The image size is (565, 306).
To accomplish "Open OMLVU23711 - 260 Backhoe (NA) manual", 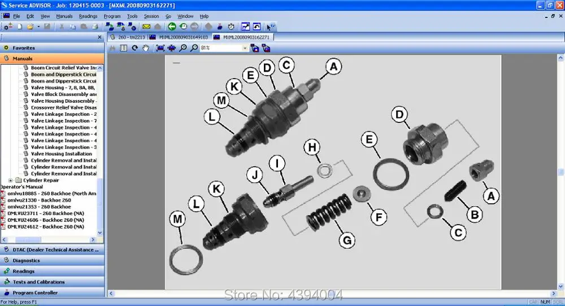I will (x=46, y=213).
